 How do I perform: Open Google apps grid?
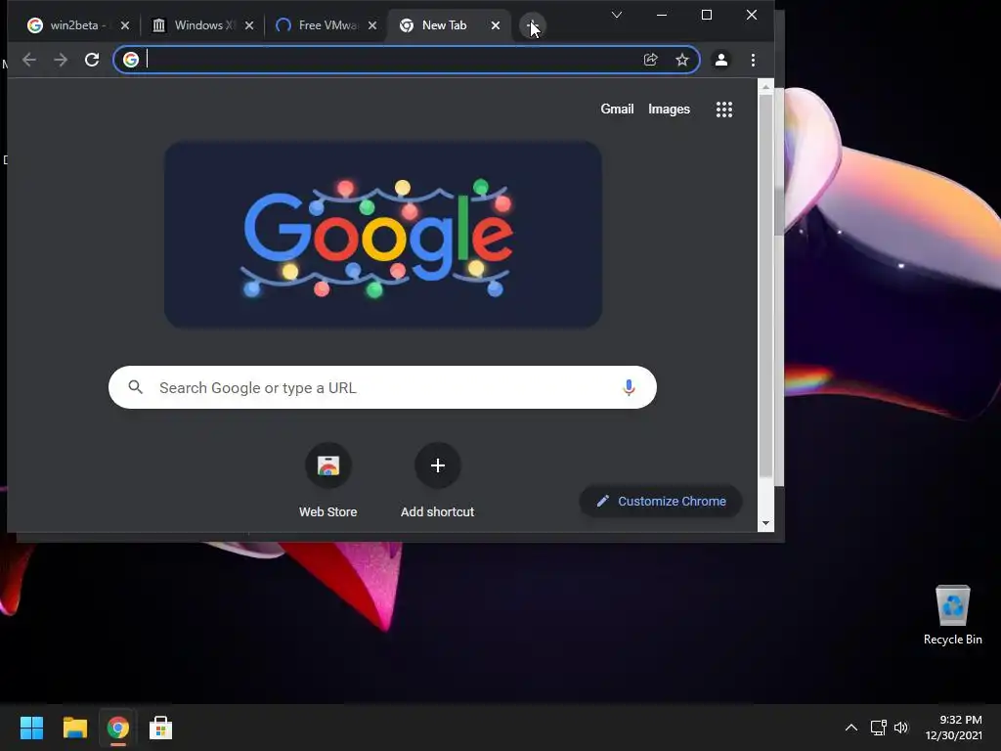tap(724, 110)
